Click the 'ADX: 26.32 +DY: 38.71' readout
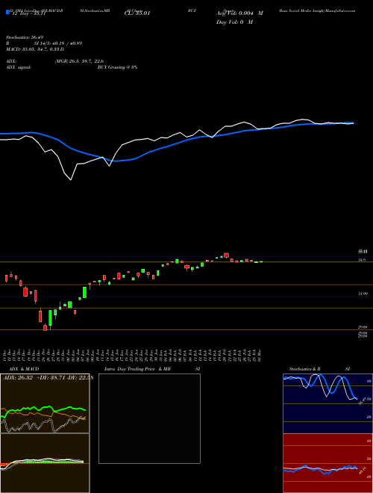Screen dimensions: 373x493 pyautogui.click(x=35, y=378)
